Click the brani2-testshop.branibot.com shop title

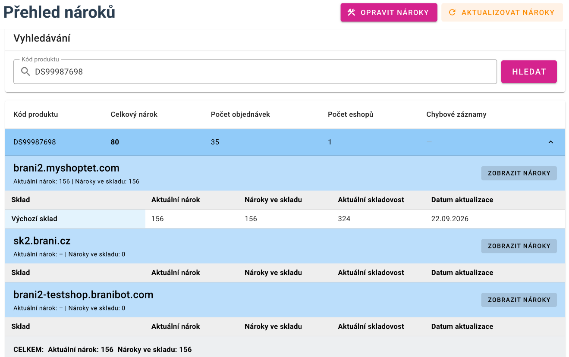click(83, 294)
